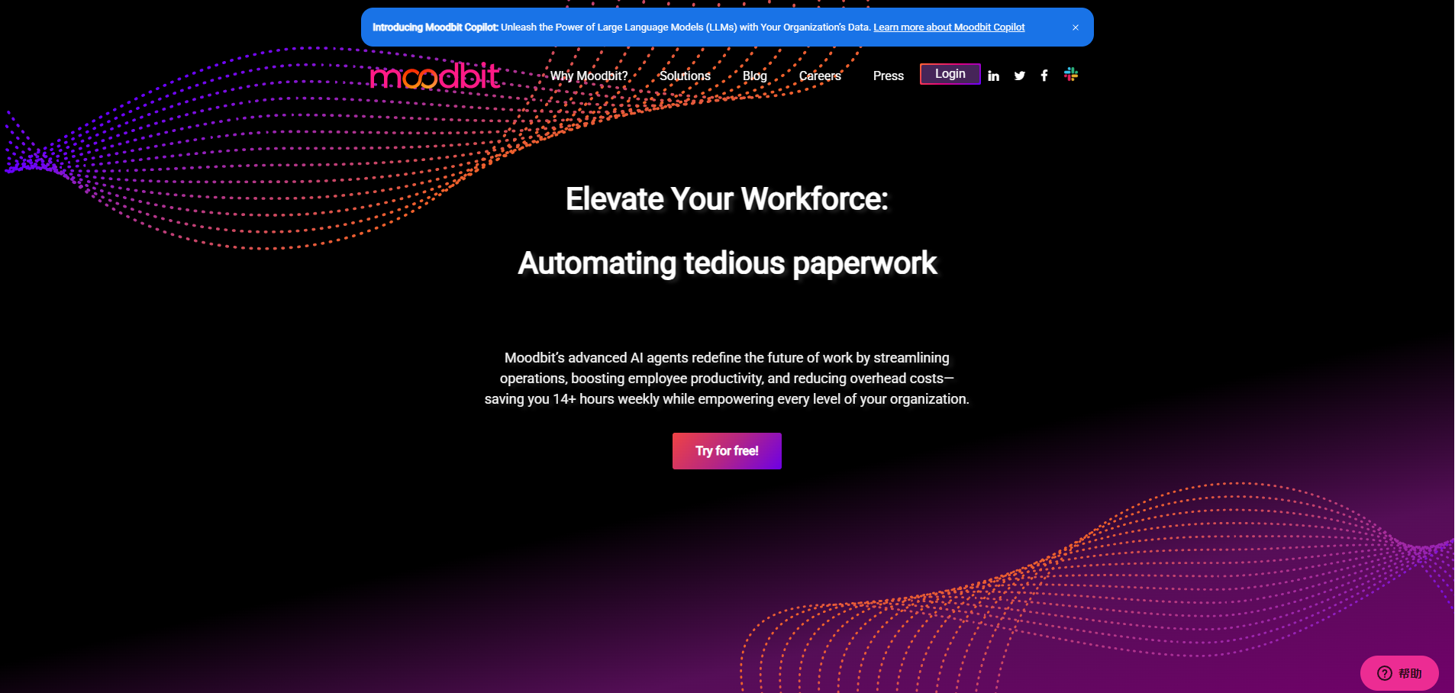Click the Elevate Your Workforce headline
Viewport: 1455px width, 693px height.
tap(727, 199)
